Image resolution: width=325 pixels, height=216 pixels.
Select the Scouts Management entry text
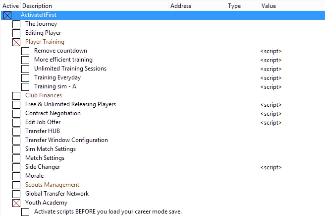click(52, 185)
